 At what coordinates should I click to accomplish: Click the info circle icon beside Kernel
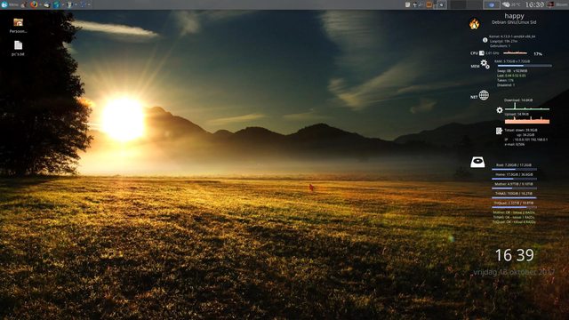pyautogui.click(x=485, y=40)
